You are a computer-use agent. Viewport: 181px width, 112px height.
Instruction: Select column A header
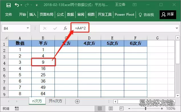coord(20,38)
